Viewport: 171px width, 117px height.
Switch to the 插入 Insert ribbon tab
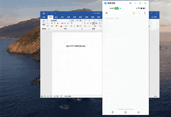point(56,17)
